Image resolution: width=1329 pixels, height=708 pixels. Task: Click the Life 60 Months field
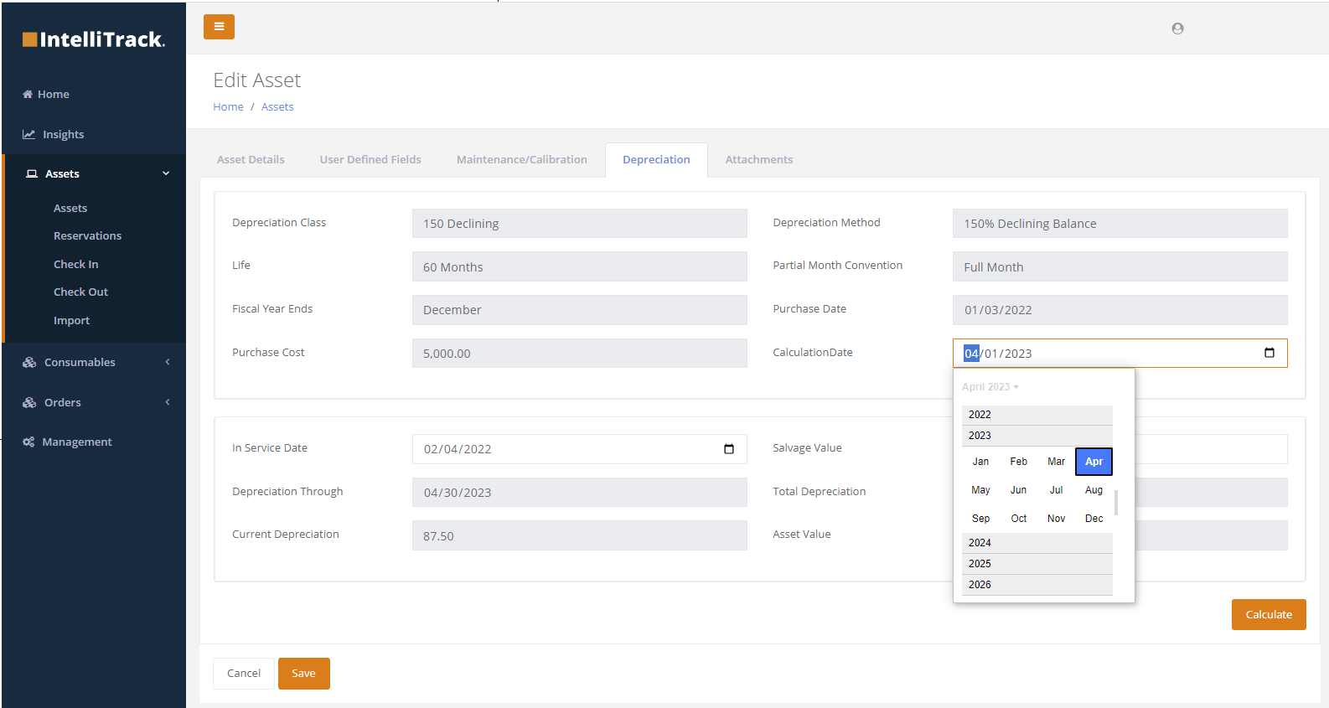click(579, 266)
